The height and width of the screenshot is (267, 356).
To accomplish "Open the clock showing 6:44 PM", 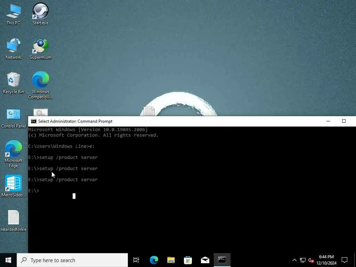I will [326, 260].
